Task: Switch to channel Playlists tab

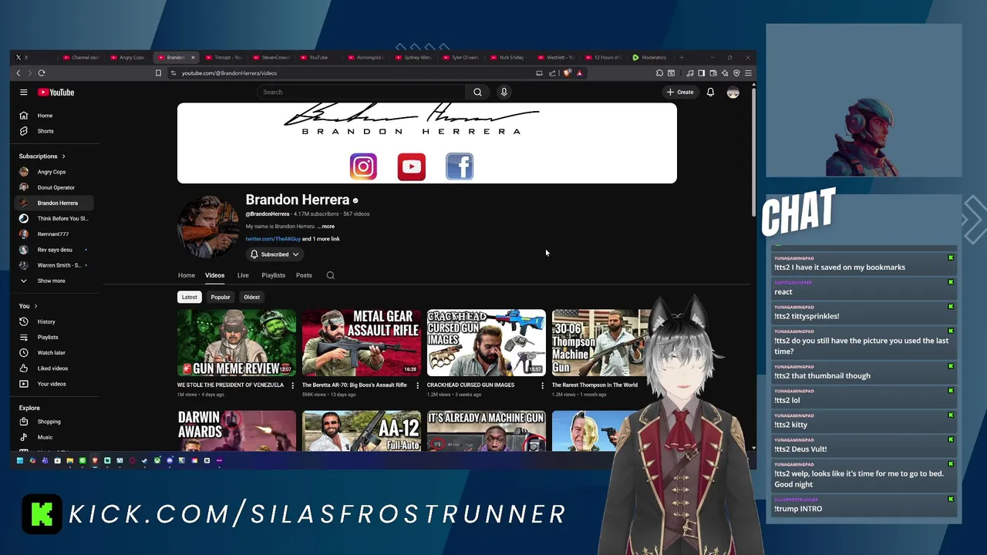Action: point(273,275)
